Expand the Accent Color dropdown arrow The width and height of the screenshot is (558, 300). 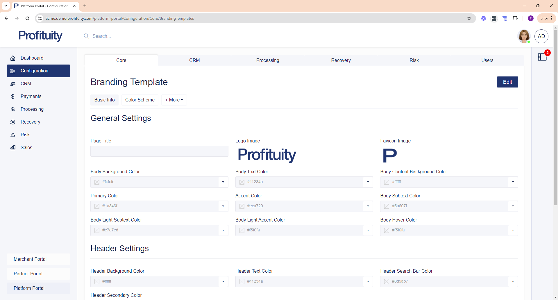[x=368, y=206]
